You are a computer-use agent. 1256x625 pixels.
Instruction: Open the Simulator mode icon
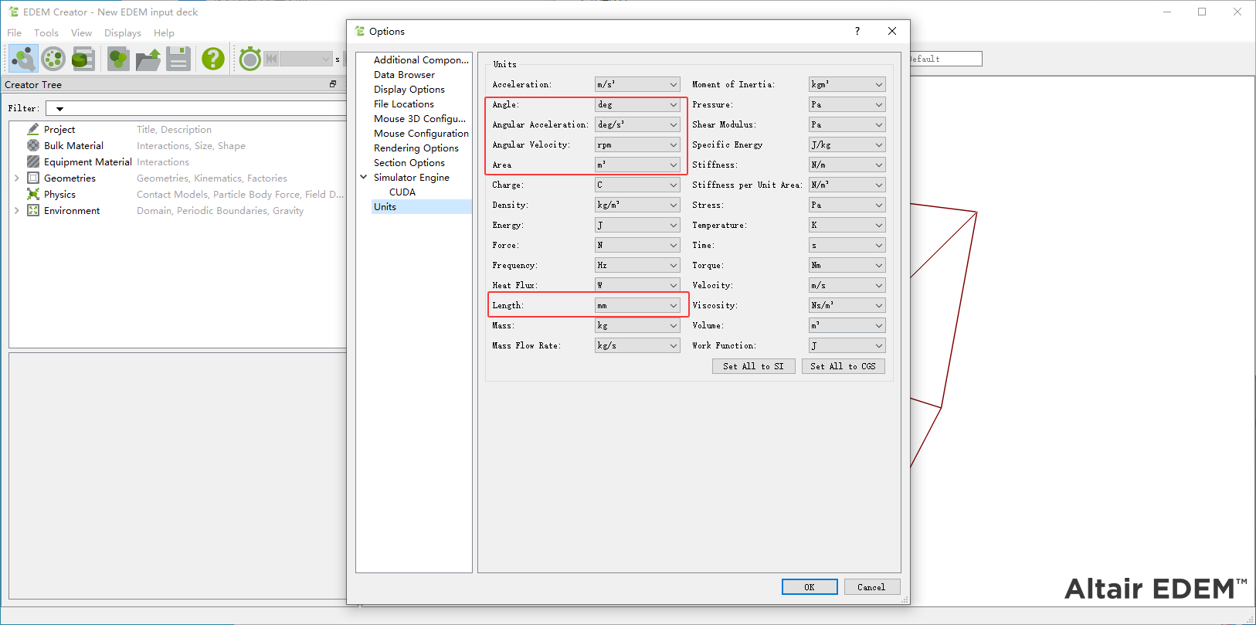(53, 59)
